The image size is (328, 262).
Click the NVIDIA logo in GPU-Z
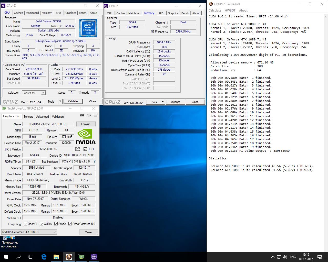(x=86, y=137)
